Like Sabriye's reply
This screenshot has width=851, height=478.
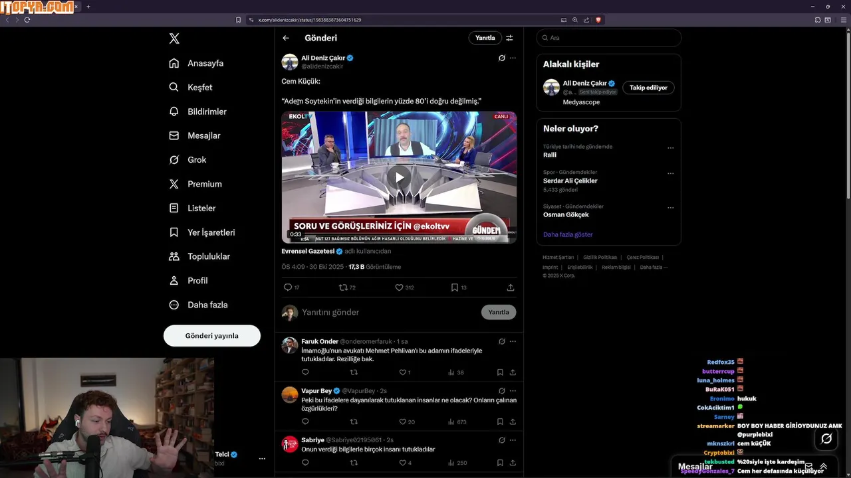pyautogui.click(x=402, y=463)
